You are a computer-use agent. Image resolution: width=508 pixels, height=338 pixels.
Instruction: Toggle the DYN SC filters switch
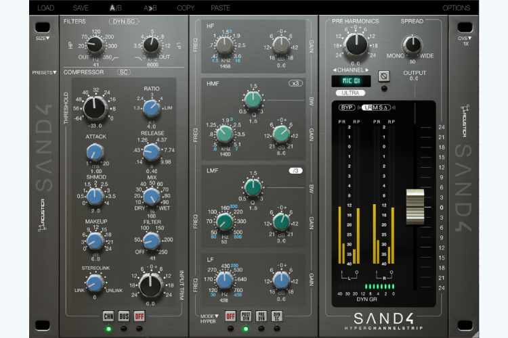[124, 22]
